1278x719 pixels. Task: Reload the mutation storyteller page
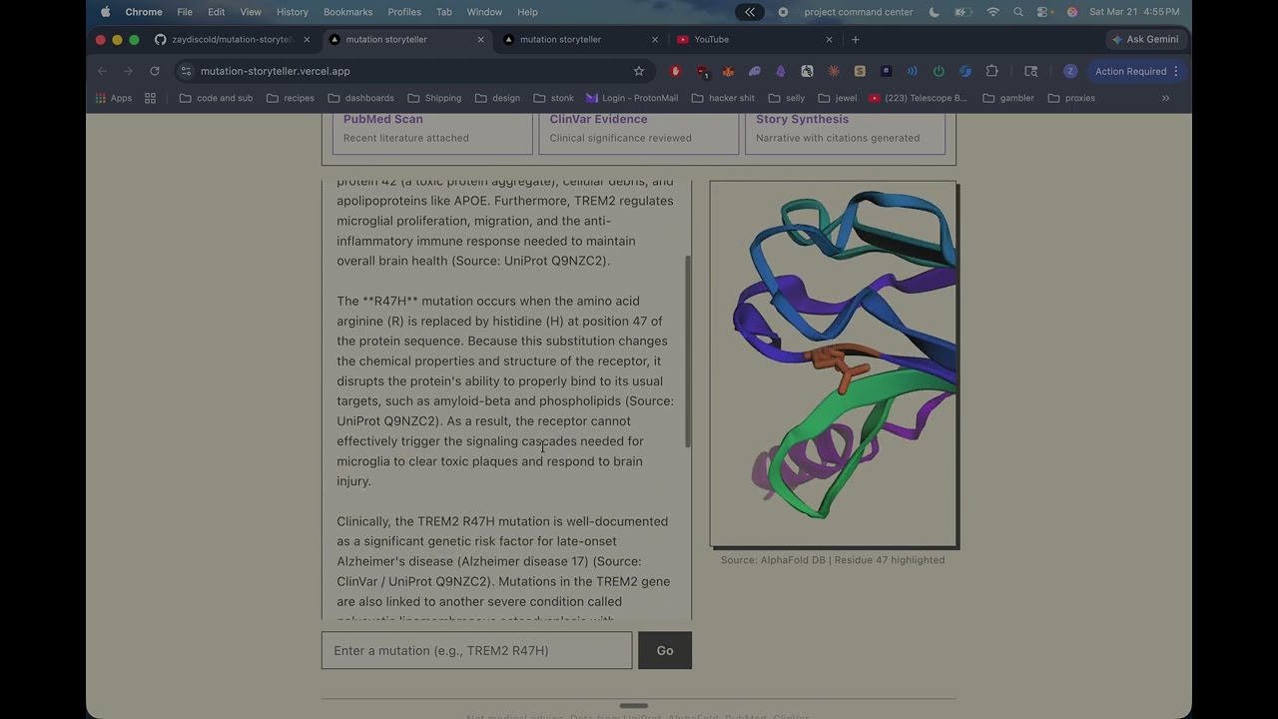click(x=155, y=71)
